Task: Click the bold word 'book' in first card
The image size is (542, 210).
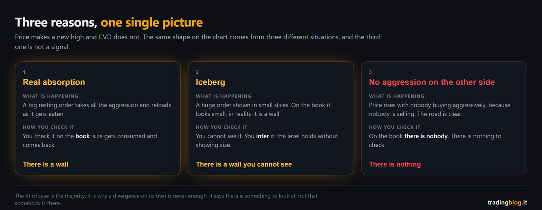Action: point(82,136)
